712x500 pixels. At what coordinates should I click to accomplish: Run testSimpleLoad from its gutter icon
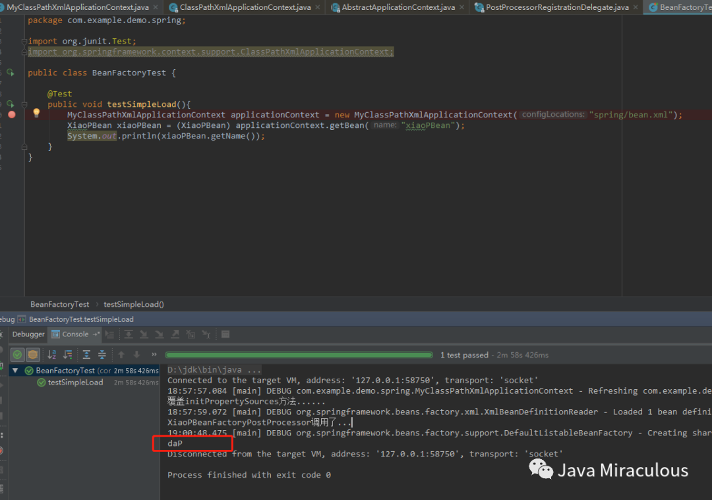pos(11,104)
